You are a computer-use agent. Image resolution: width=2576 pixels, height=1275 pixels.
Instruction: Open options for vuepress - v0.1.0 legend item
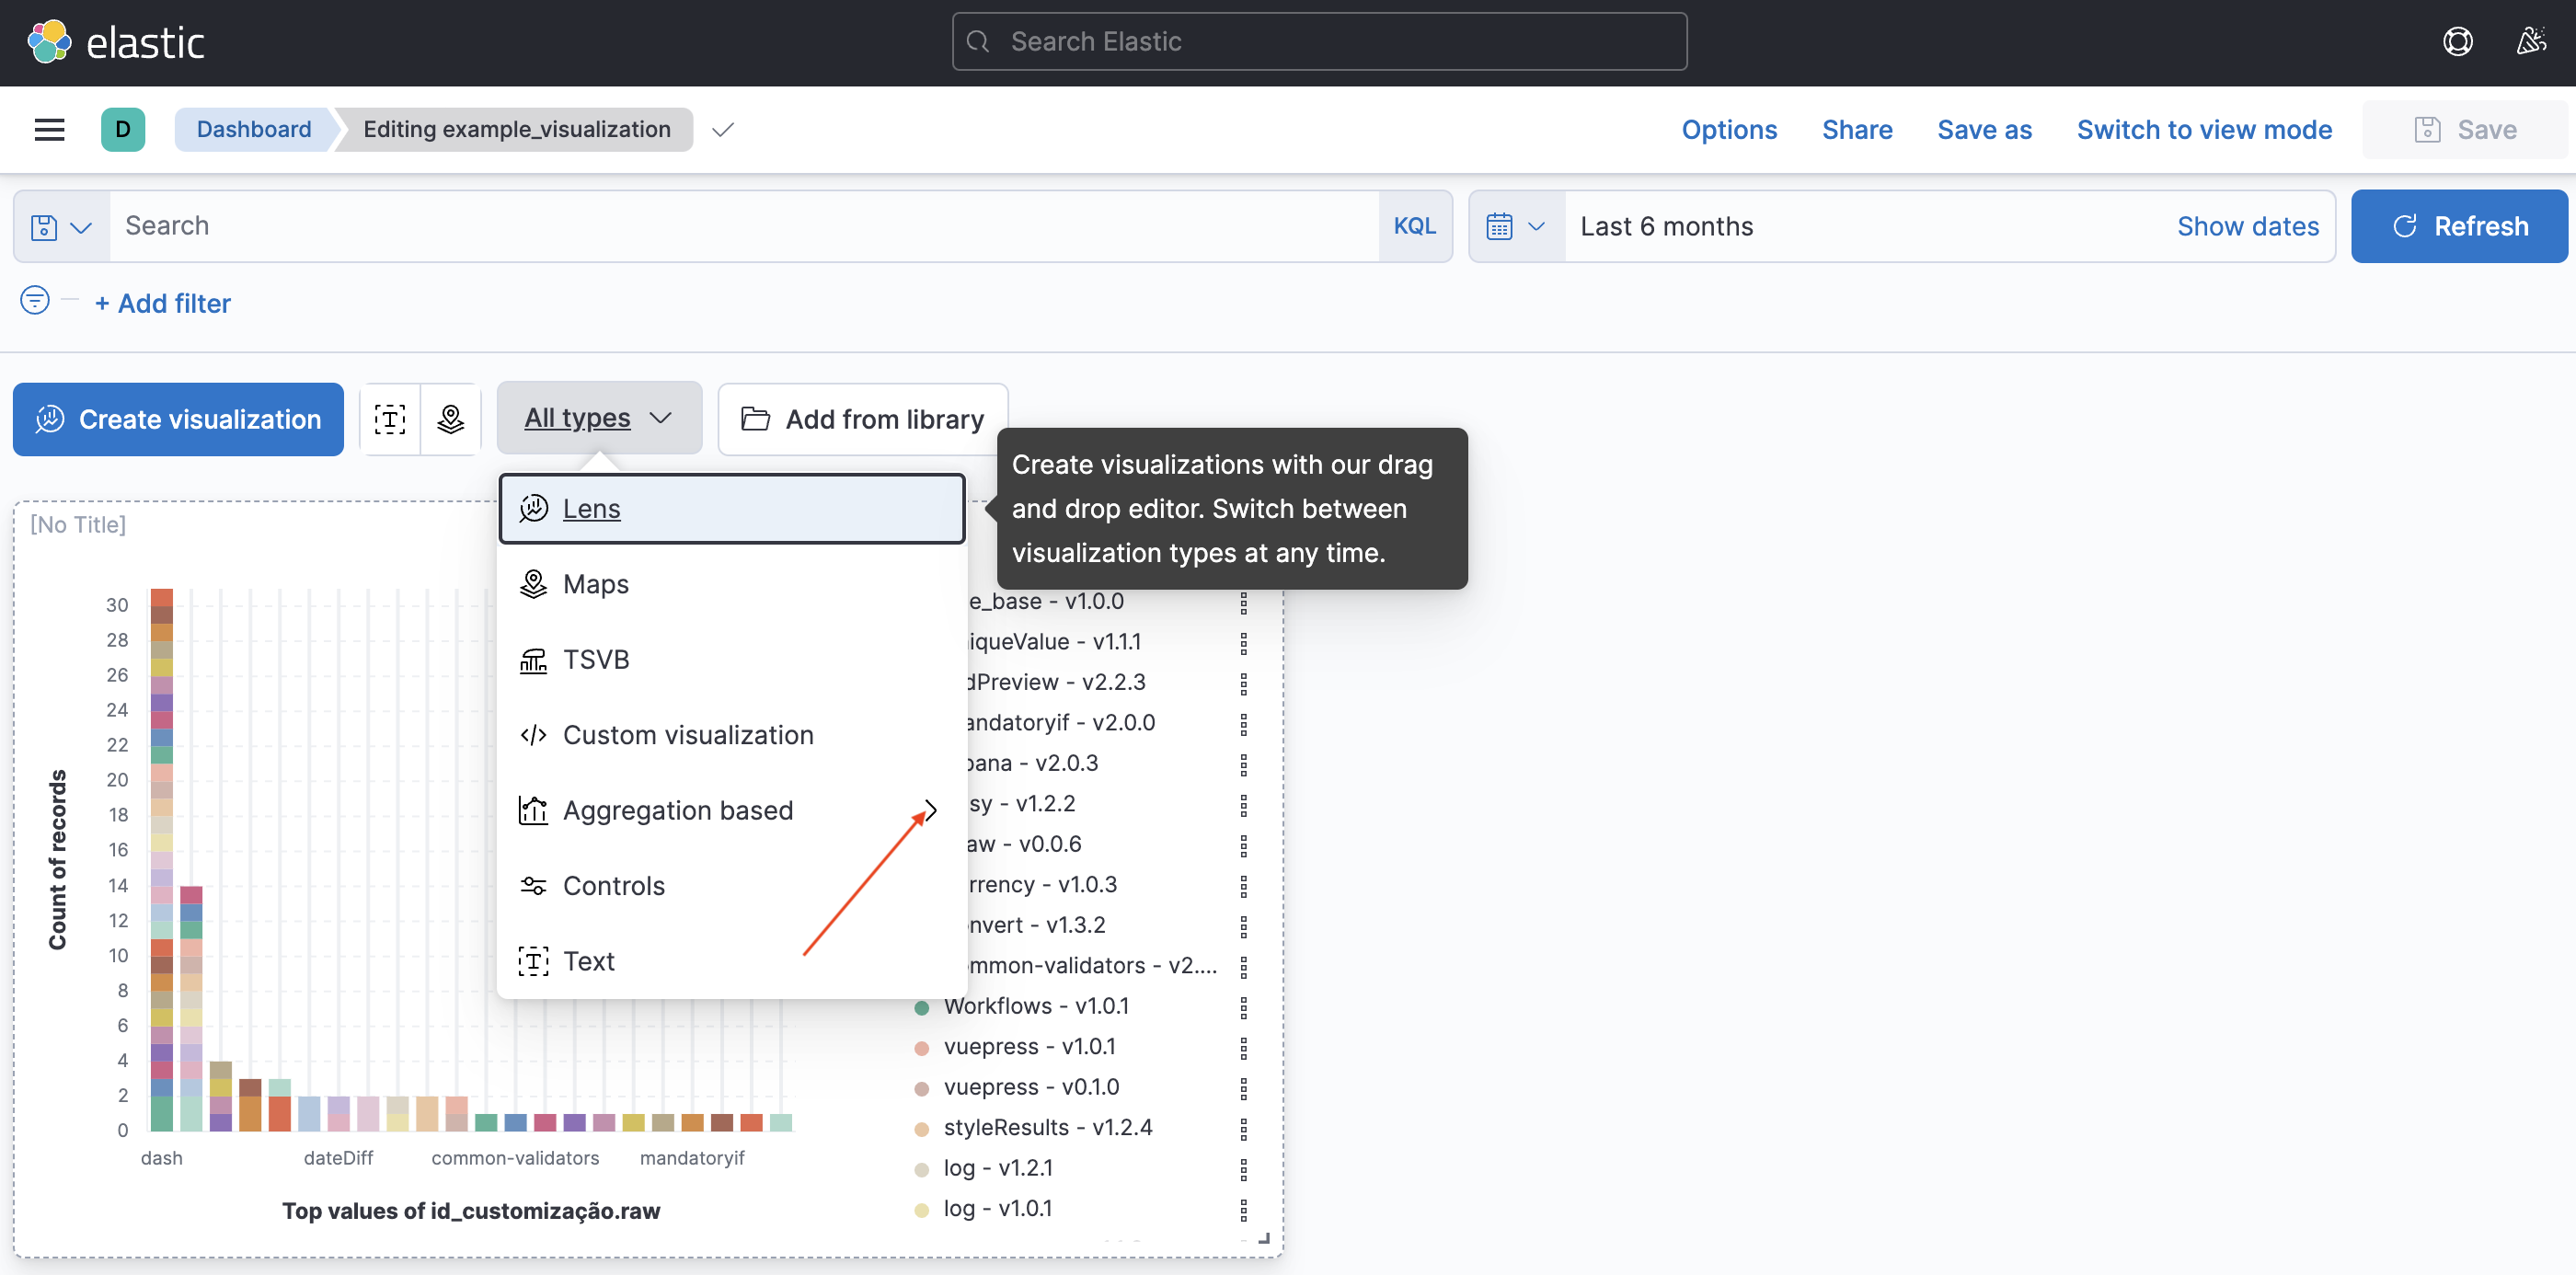click(1244, 1088)
